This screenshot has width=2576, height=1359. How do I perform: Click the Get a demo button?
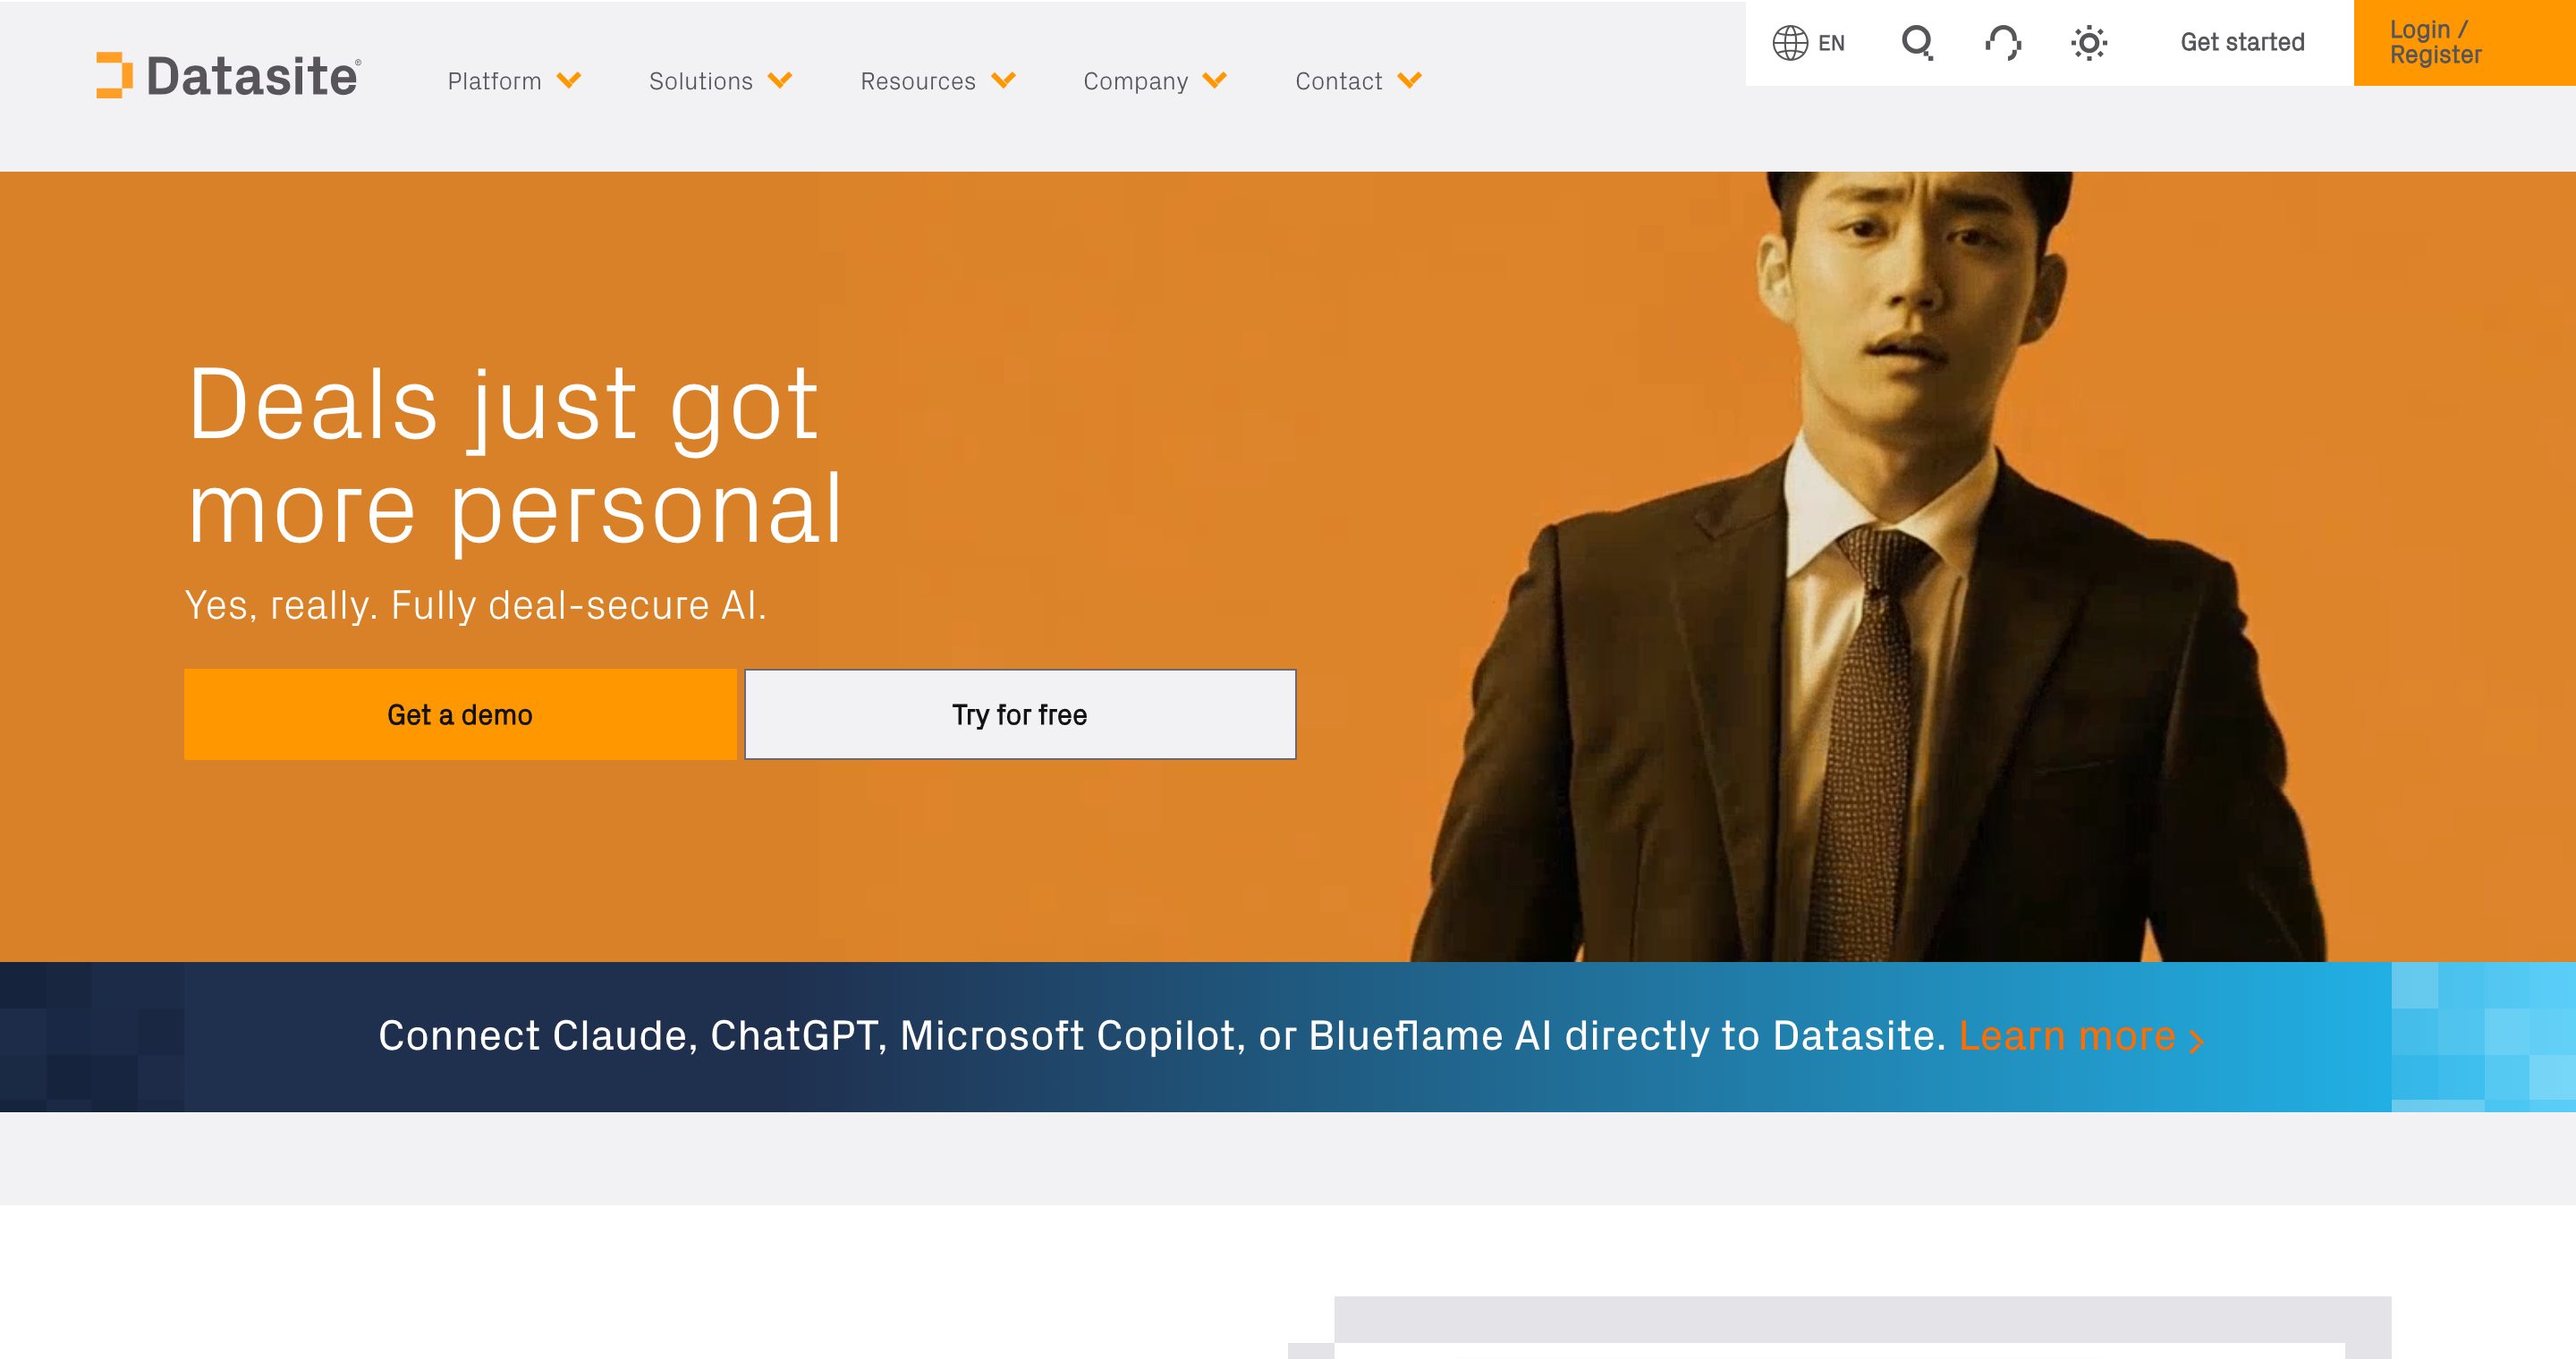click(460, 714)
